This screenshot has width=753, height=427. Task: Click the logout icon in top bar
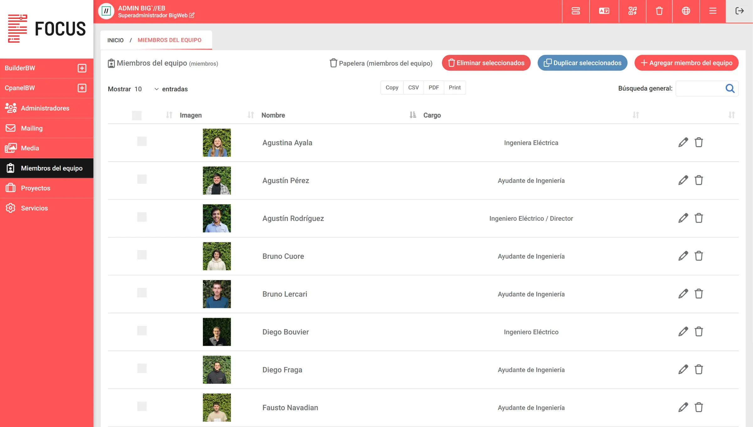[739, 11]
